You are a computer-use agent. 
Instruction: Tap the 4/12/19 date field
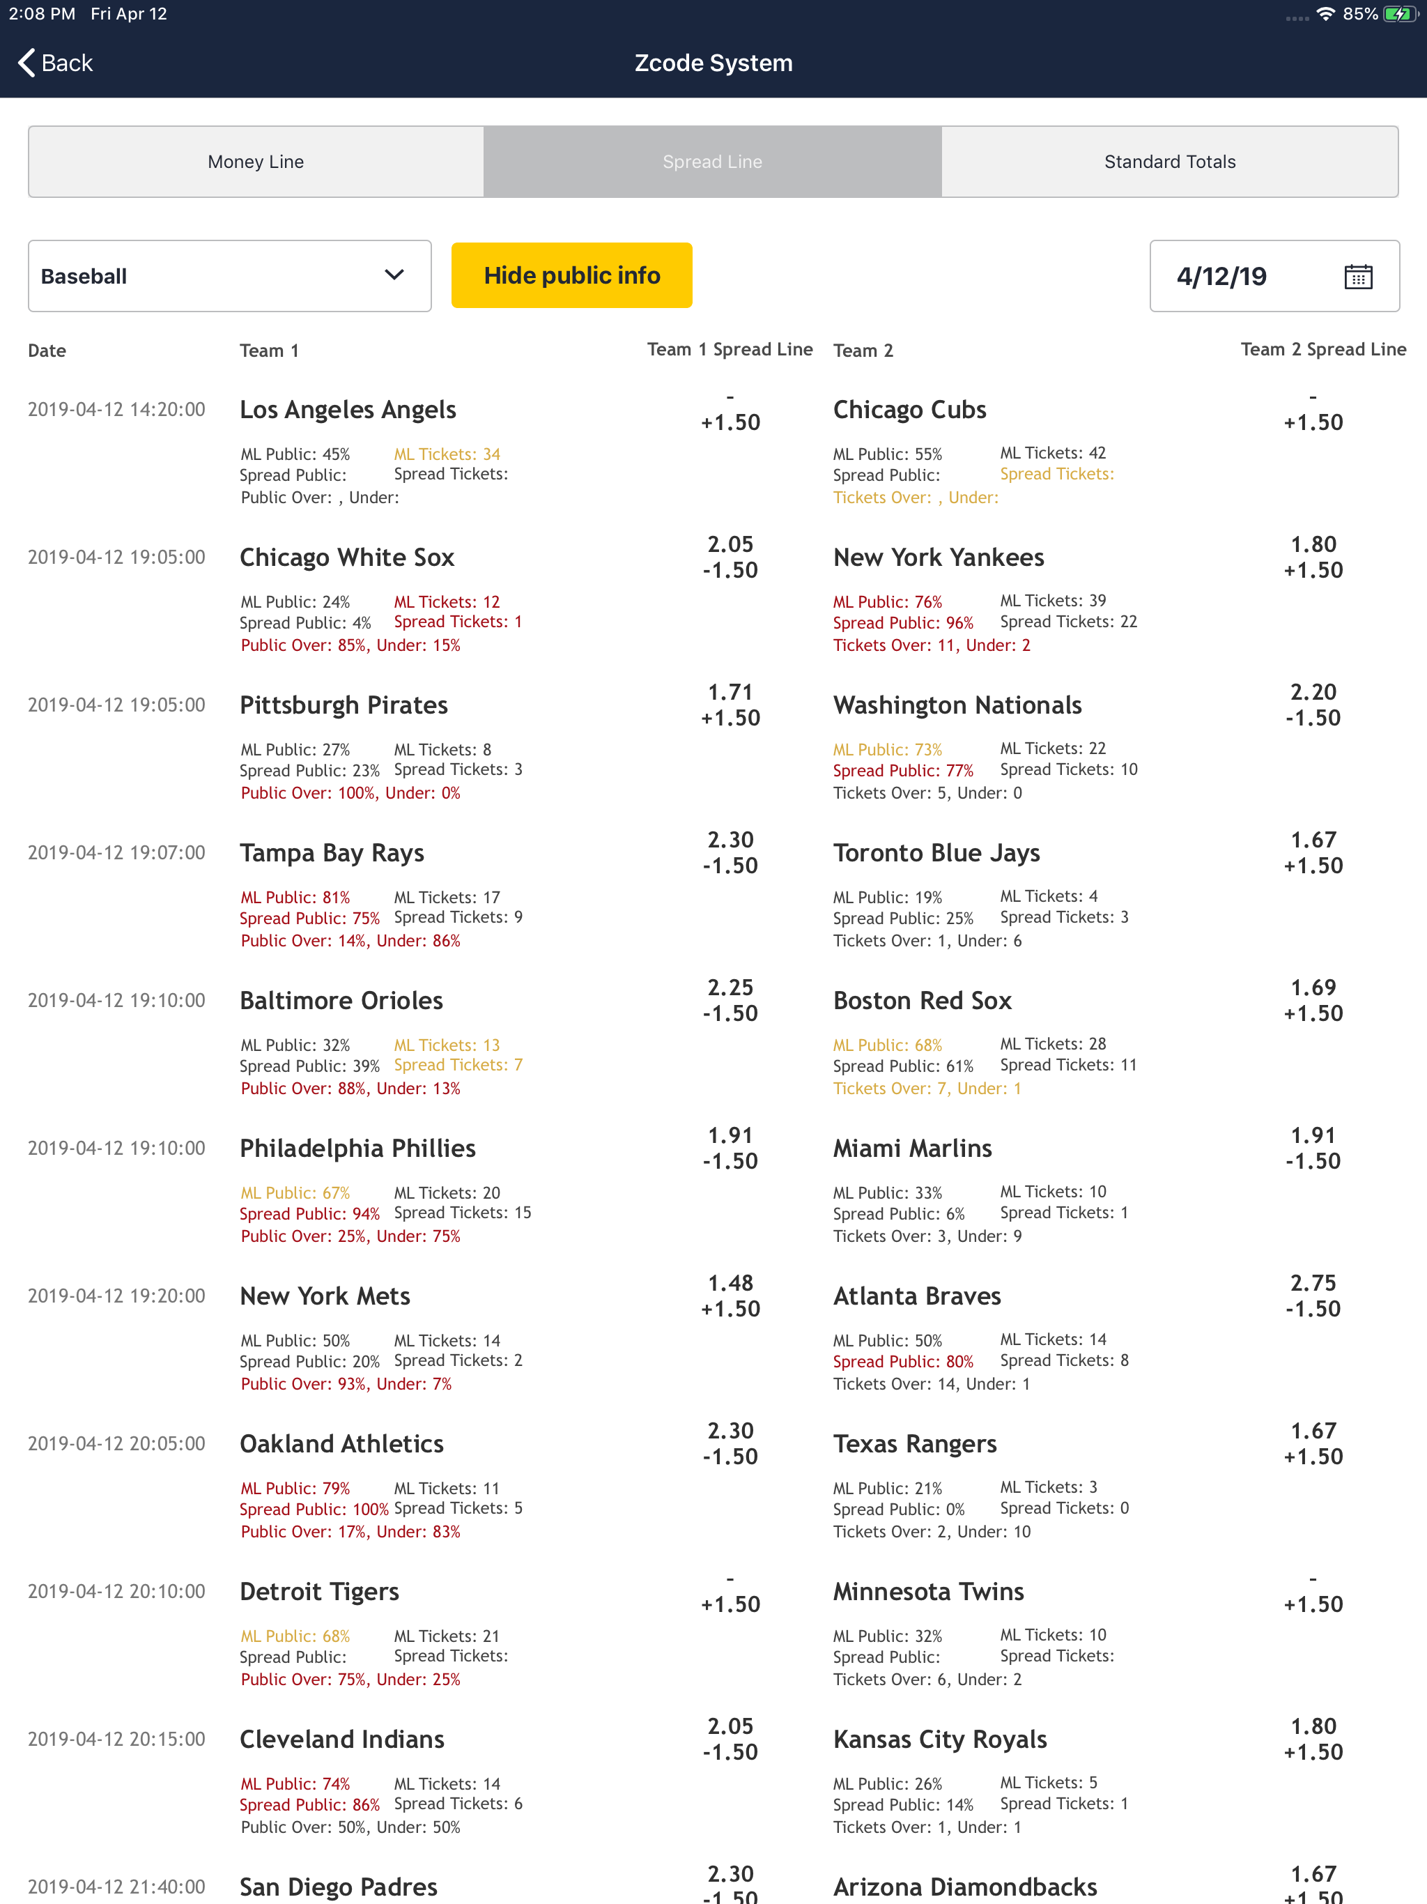point(1221,276)
